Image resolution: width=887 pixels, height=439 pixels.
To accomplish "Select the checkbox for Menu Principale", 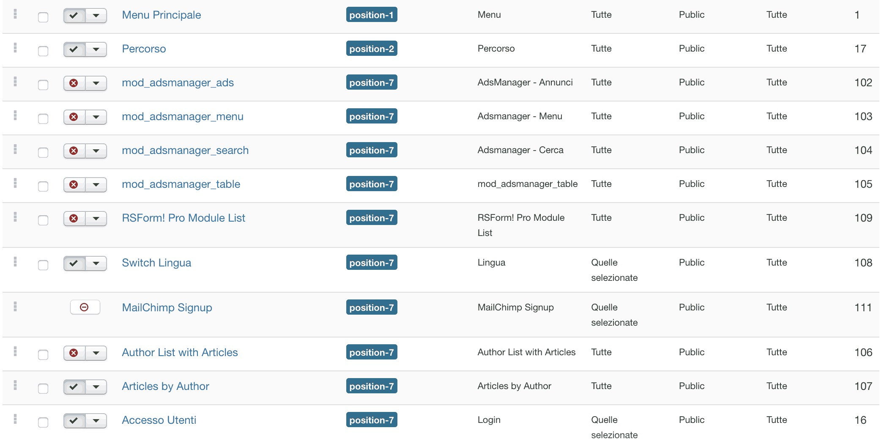I will [43, 17].
